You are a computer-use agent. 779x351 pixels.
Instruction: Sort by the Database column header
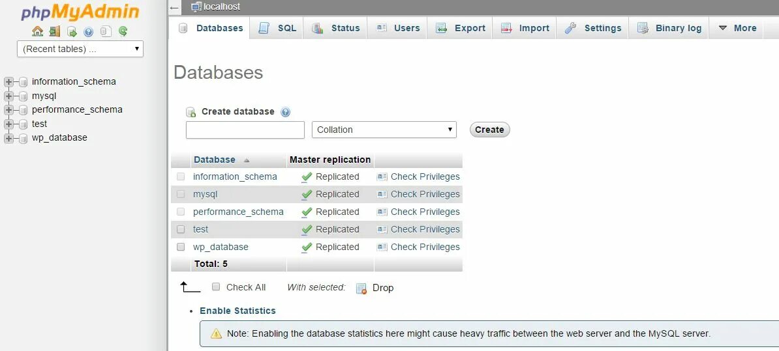215,160
